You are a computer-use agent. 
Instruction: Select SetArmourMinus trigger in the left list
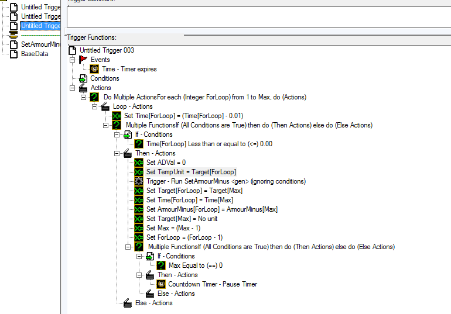click(x=40, y=44)
